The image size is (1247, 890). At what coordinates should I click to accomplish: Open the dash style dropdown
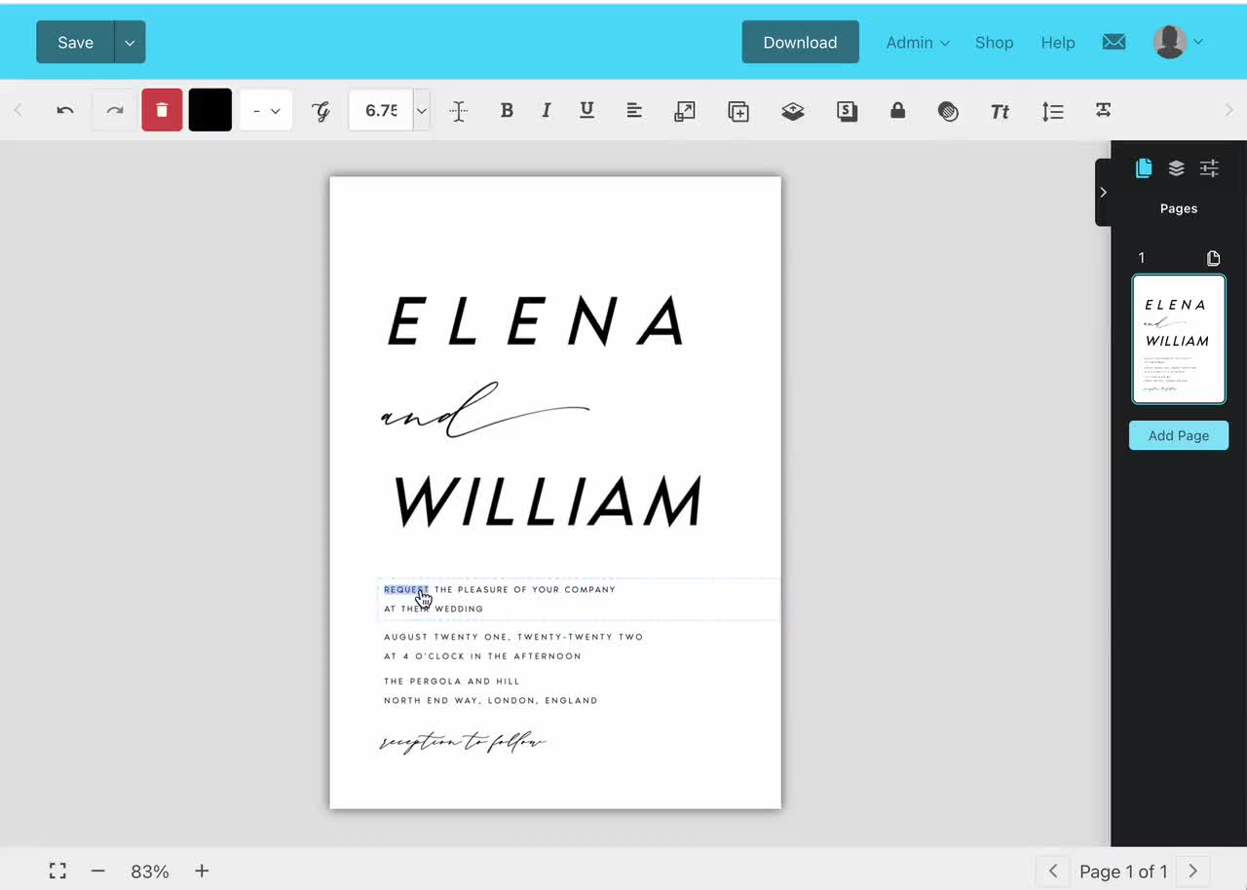(x=266, y=110)
